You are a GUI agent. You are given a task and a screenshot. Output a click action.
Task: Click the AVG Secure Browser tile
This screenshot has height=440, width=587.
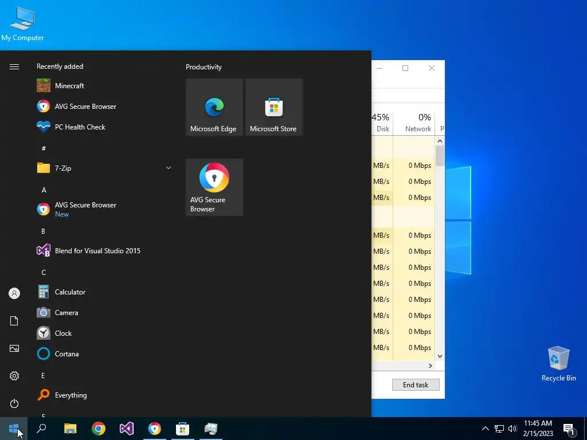pyautogui.click(x=214, y=187)
